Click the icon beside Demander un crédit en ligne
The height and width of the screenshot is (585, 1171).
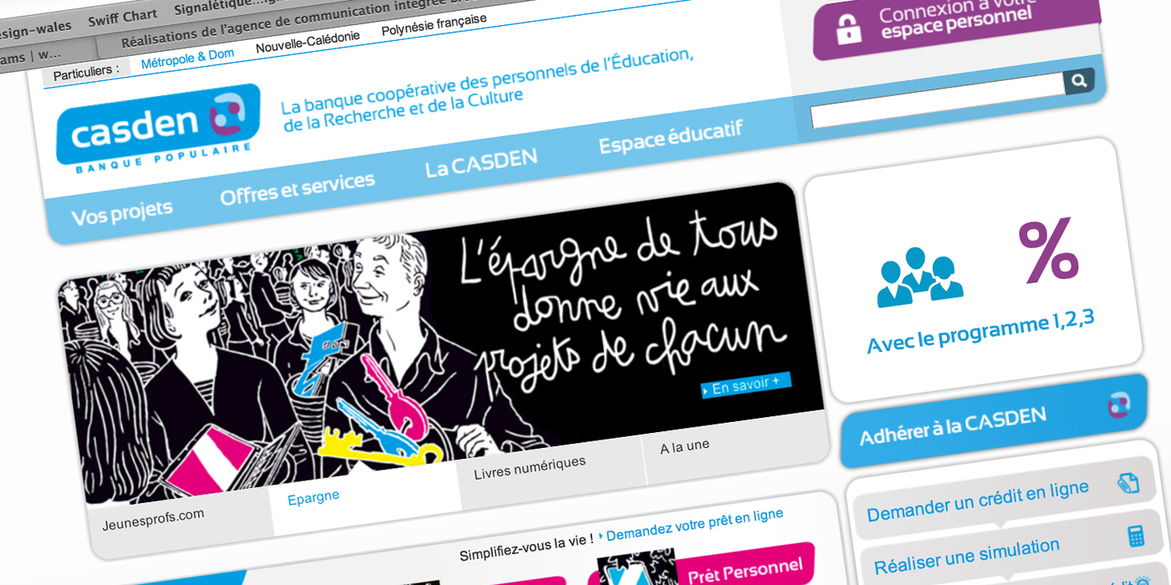[1128, 482]
